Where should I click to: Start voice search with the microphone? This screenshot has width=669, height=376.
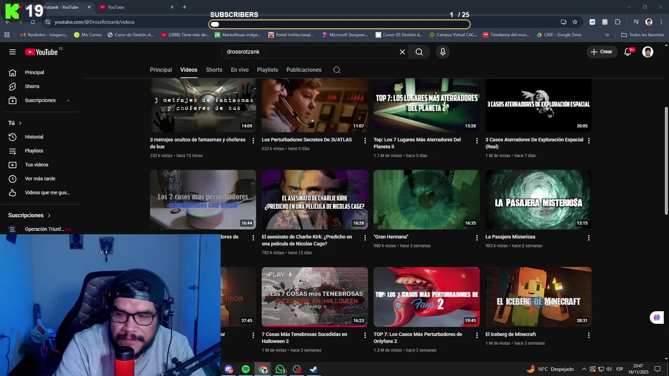[x=443, y=52]
